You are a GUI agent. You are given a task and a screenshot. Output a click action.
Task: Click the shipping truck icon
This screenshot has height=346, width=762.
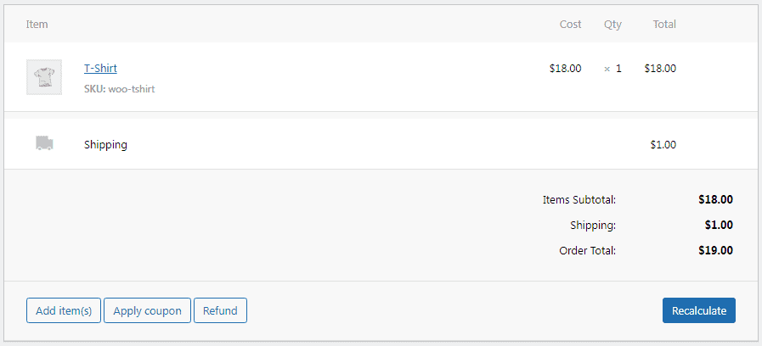coord(44,143)
